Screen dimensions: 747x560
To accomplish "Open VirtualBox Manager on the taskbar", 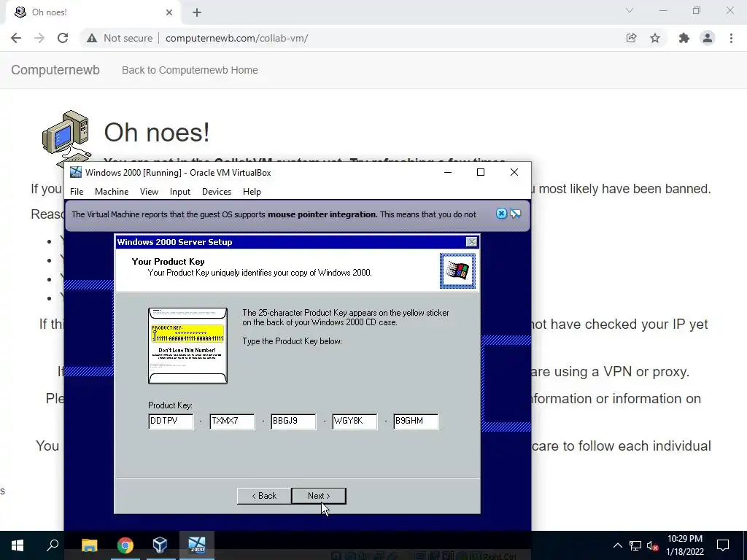I will pos(160,545).
